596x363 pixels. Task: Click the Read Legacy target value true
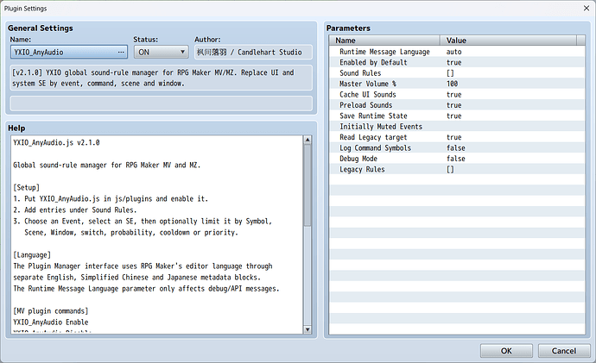click(453, 137)
